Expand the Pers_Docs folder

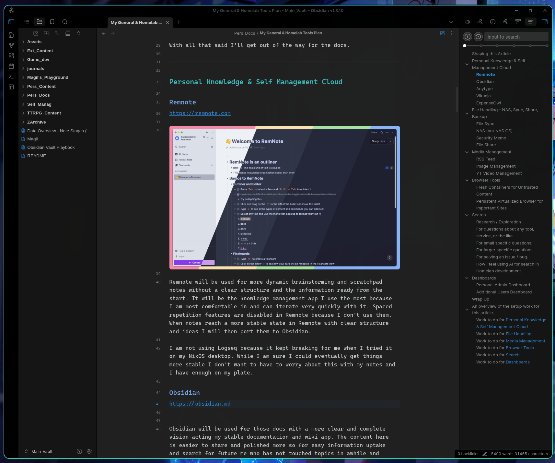[x=38, y=95]
